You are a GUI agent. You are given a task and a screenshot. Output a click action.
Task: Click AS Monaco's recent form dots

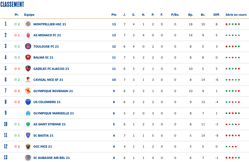coord(232,35)
